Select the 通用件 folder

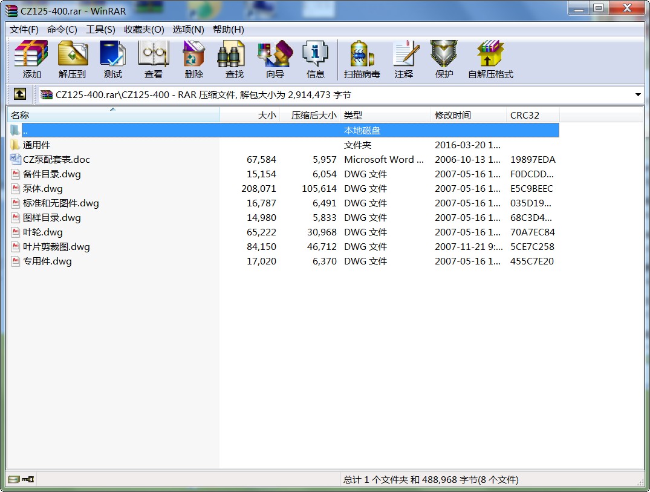click(x=36, y=145)
